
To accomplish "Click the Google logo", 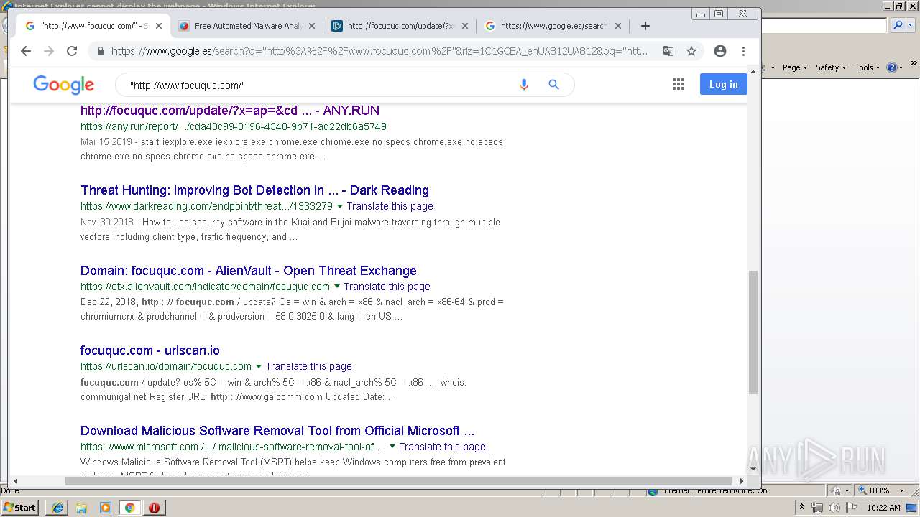I will point(64,85).
